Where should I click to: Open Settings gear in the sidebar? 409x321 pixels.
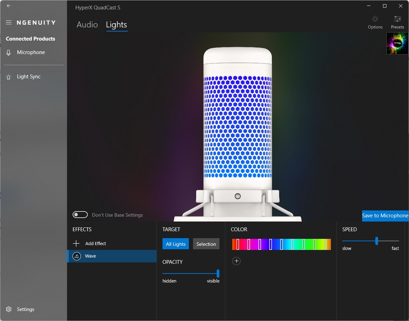pos(9,309)
